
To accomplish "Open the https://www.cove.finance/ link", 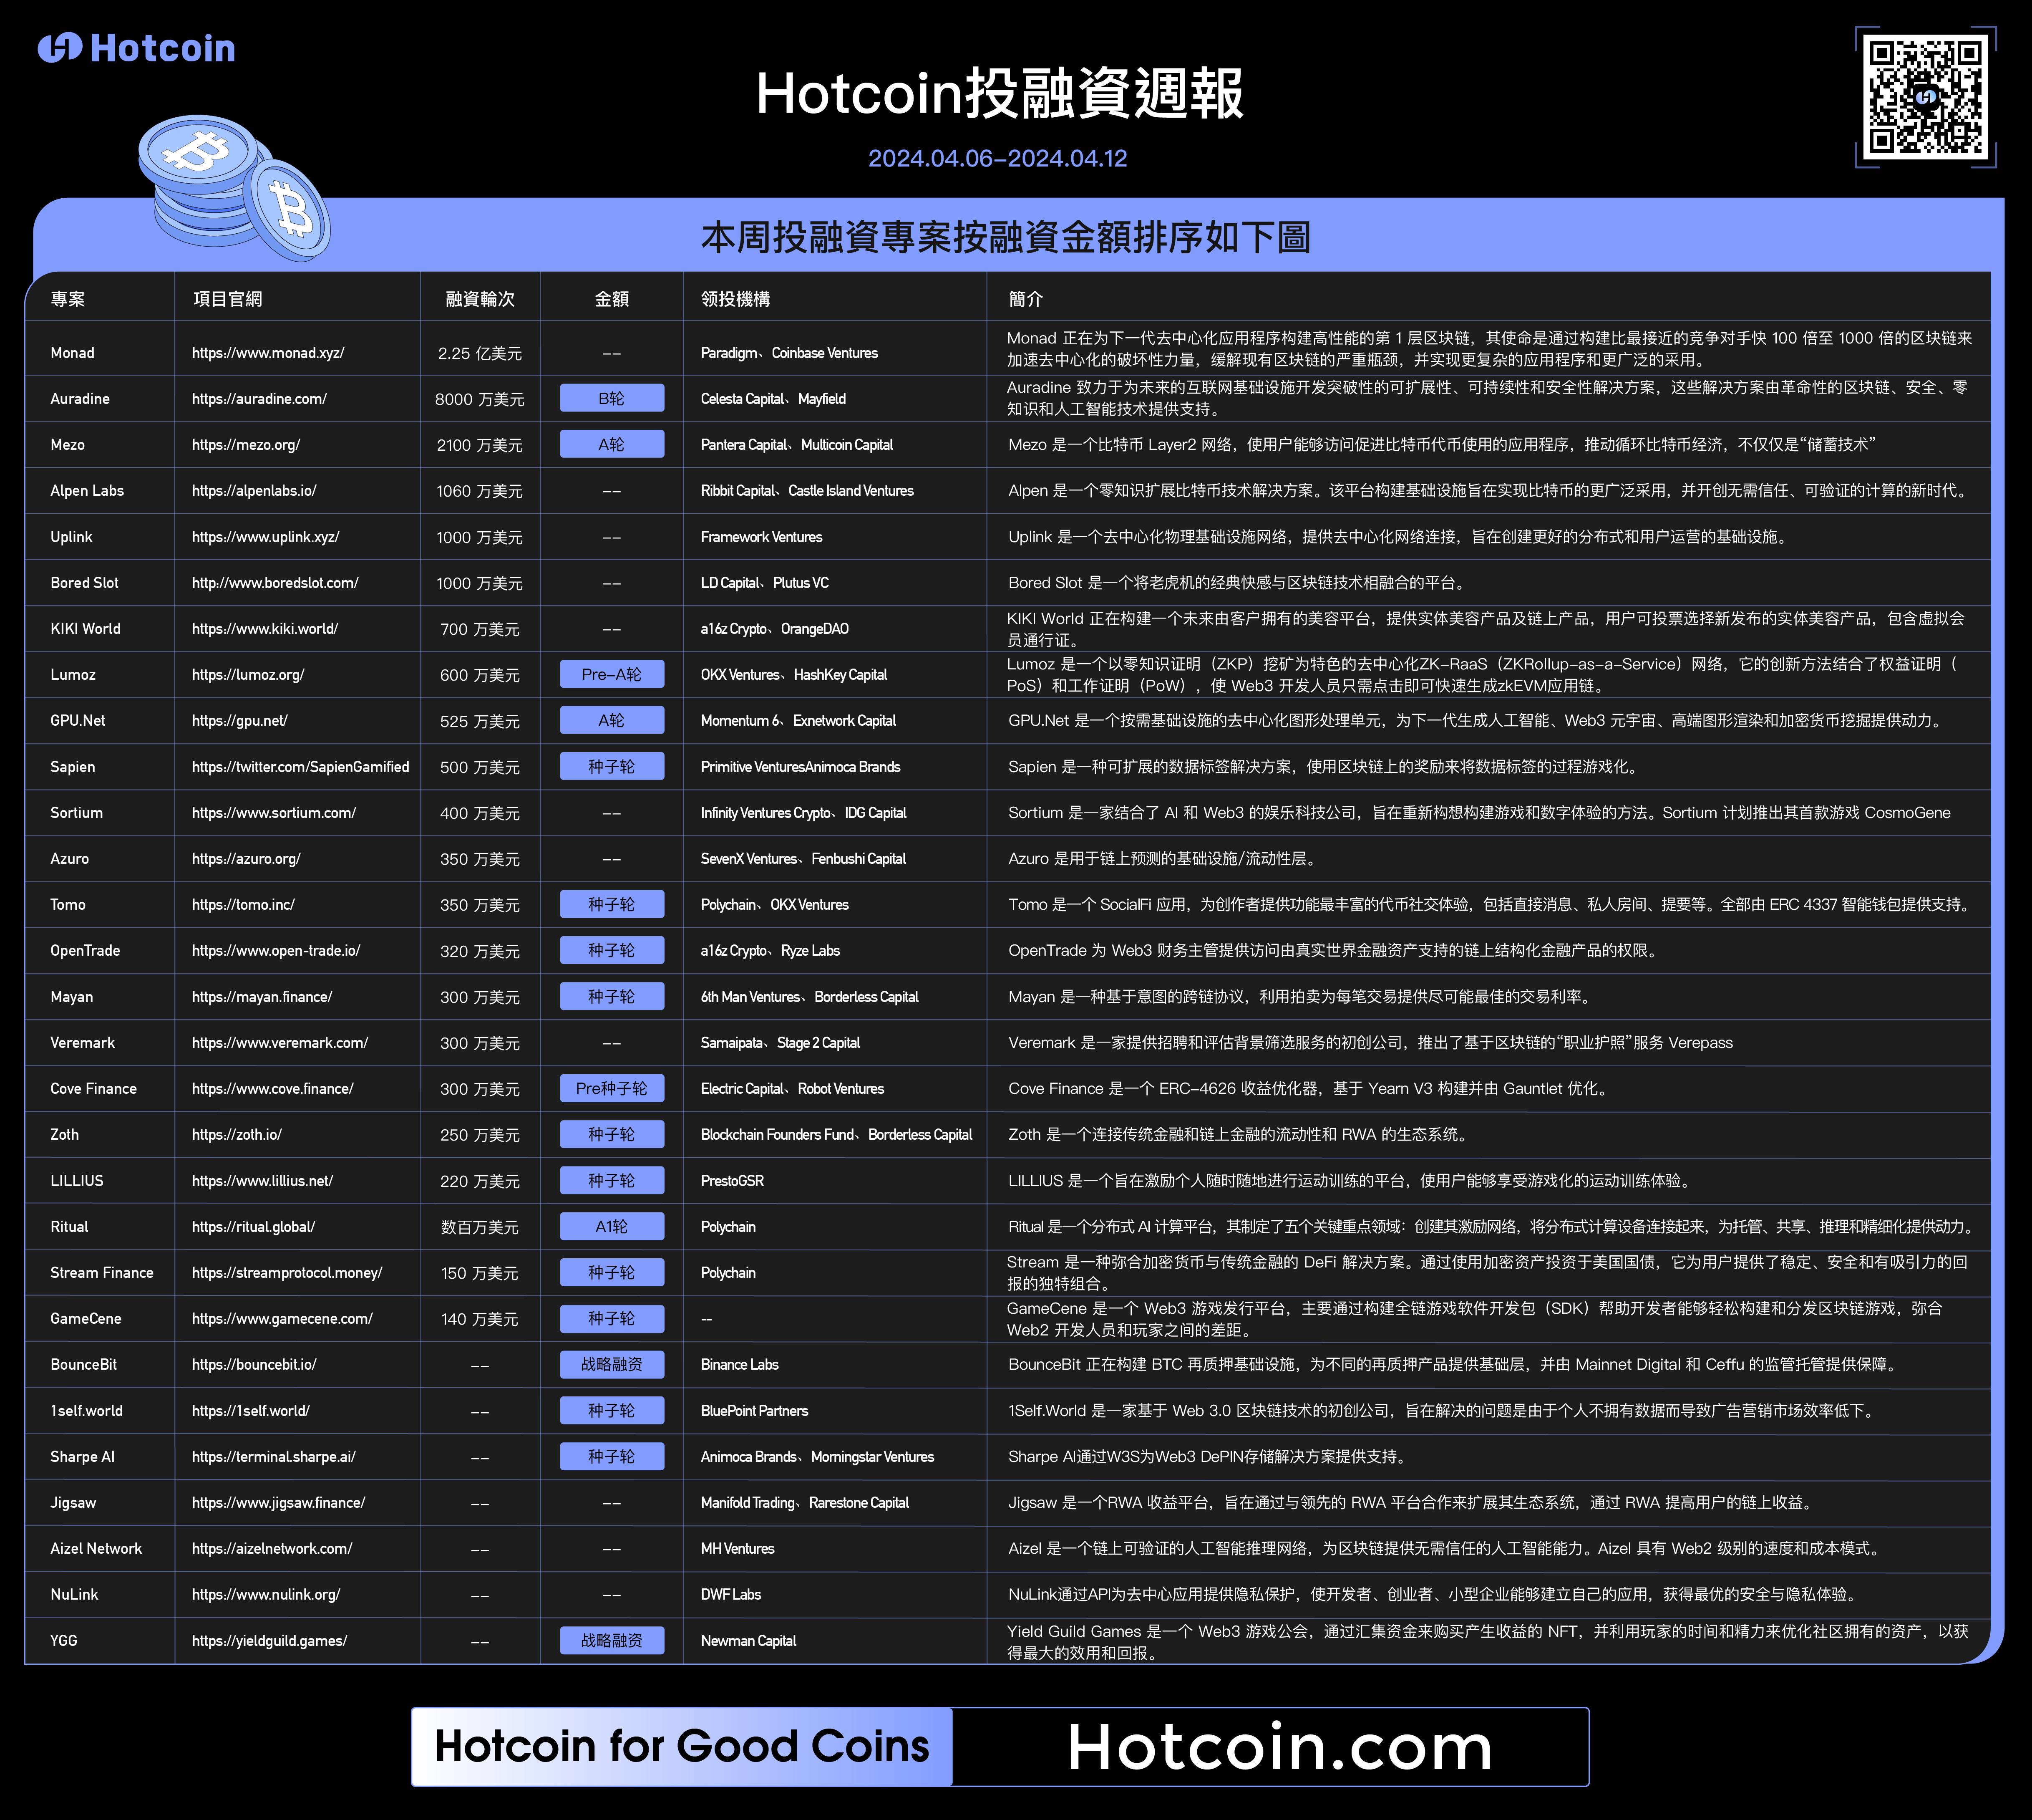I will pos(273,1089).
